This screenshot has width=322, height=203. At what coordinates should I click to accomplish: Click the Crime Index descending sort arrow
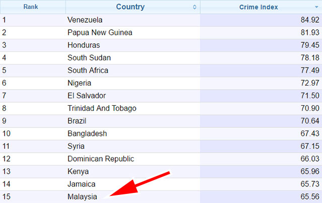click(x=316, y=7)
